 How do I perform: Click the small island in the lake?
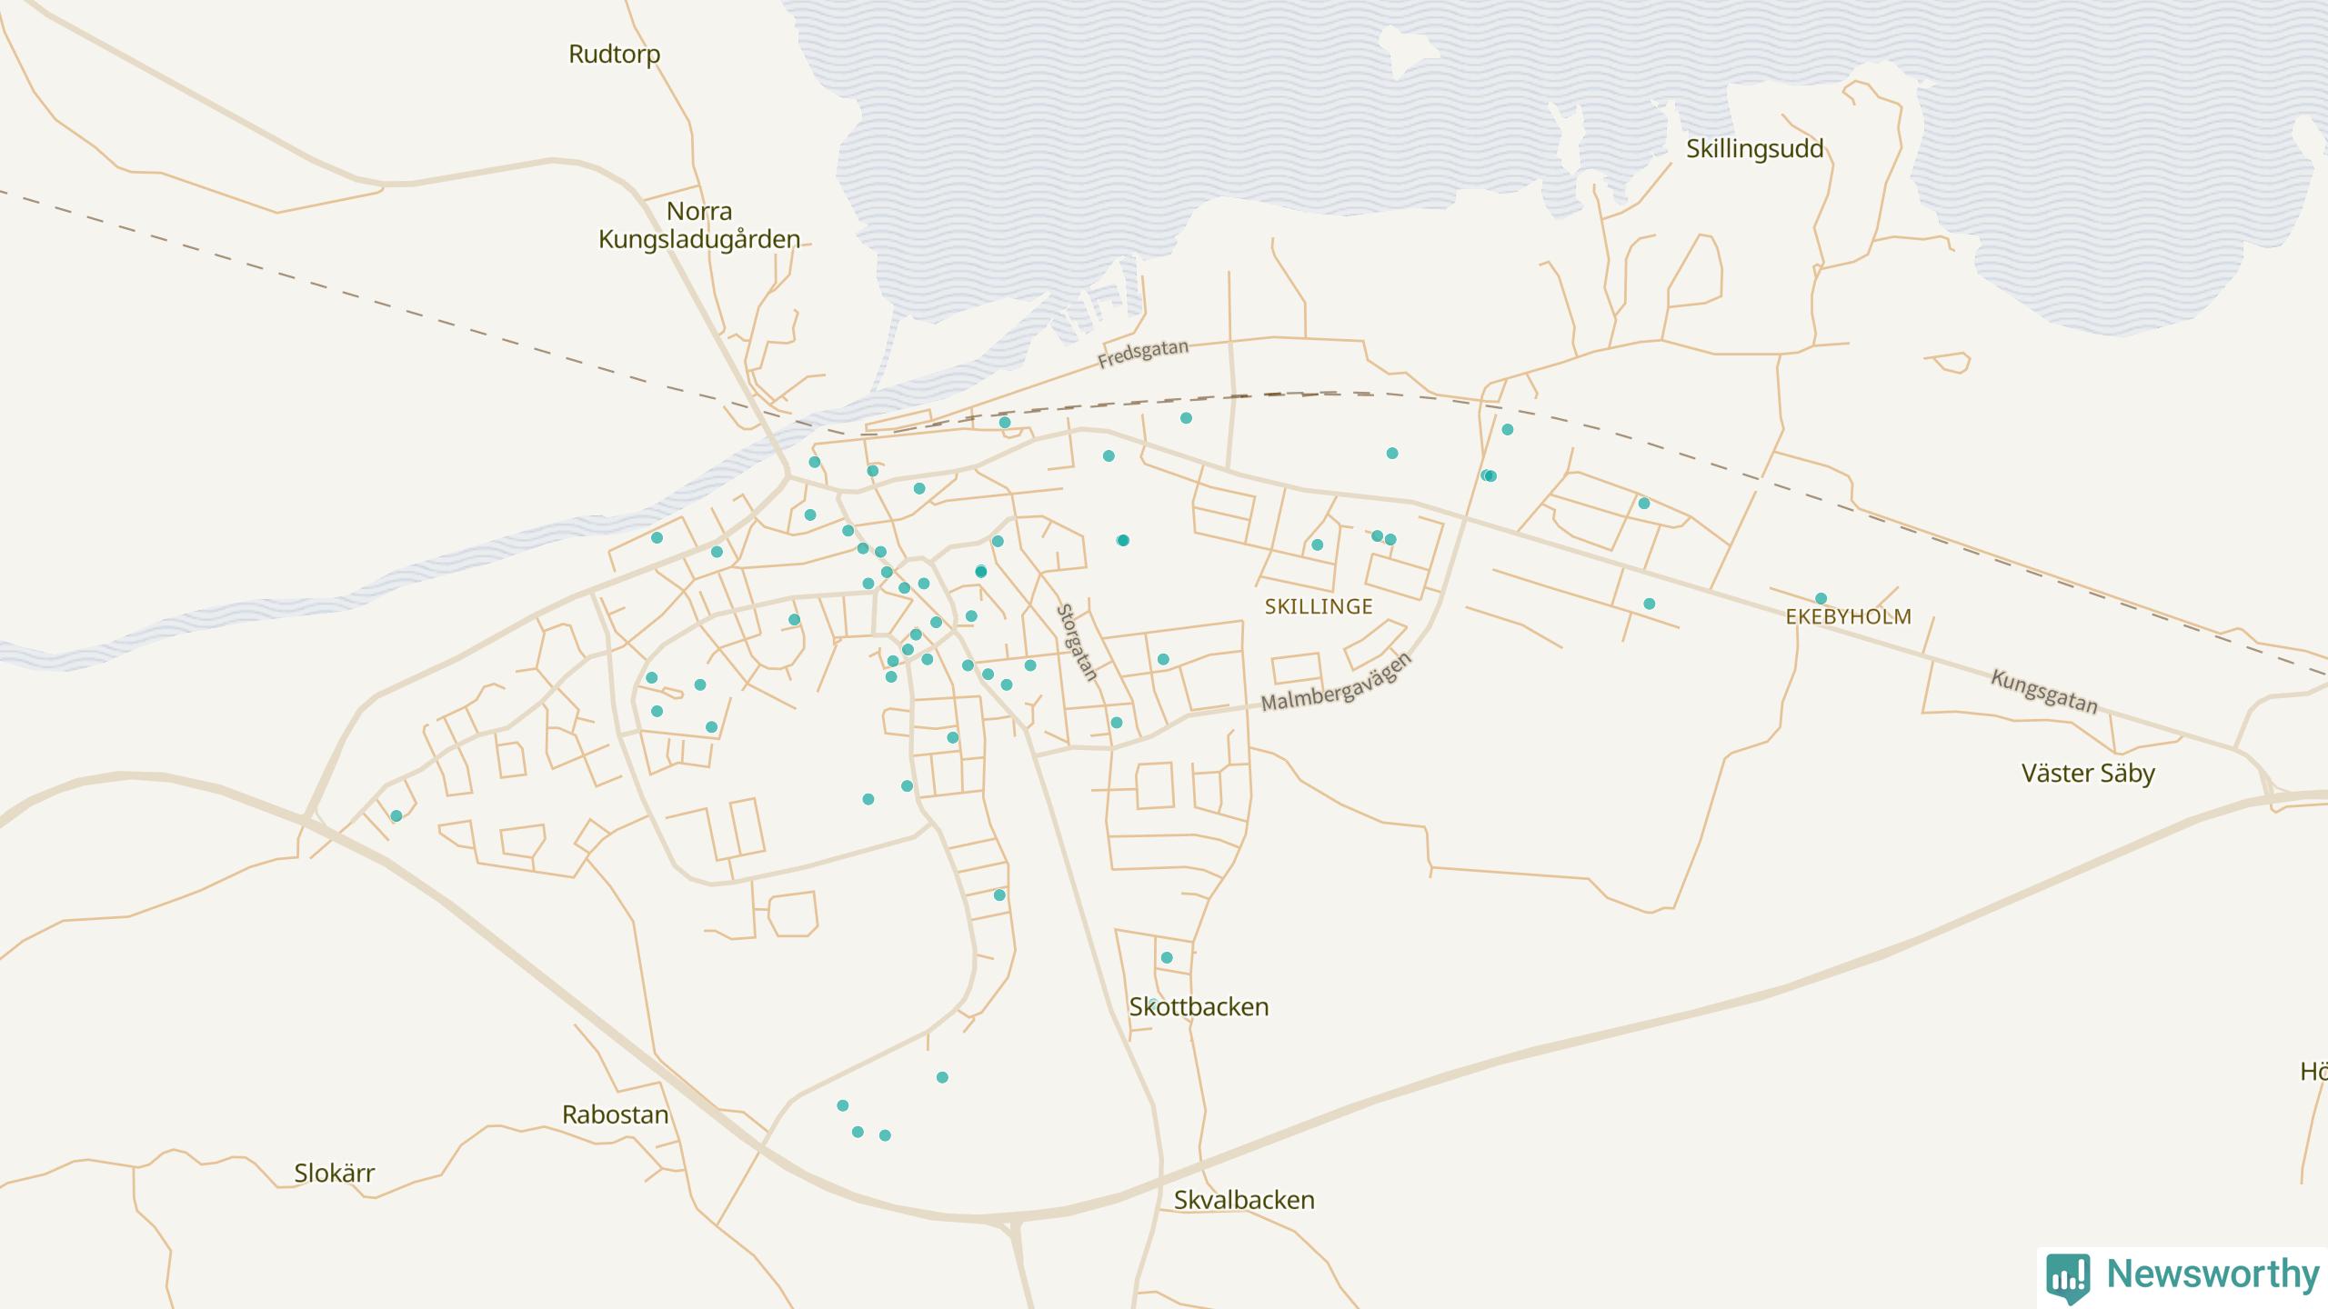[x=1405, y=50]
